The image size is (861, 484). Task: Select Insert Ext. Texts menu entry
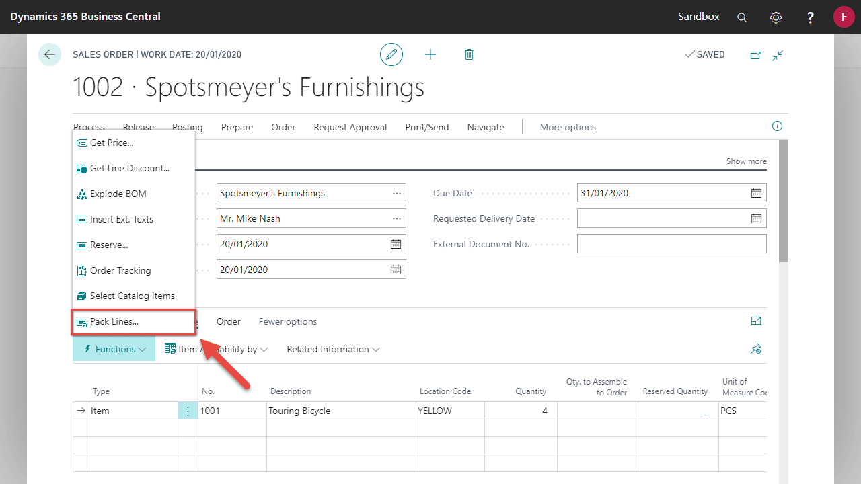134,219
